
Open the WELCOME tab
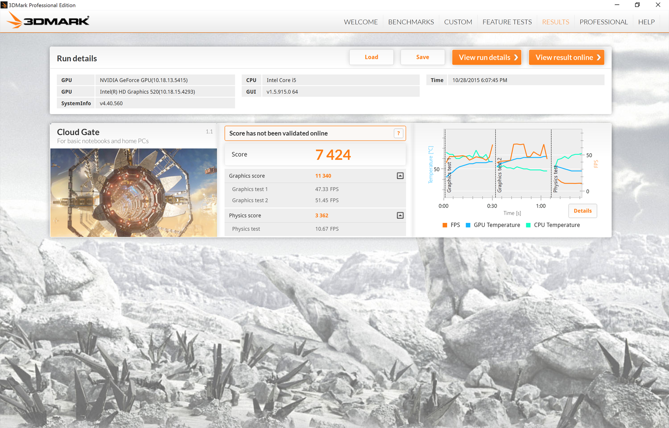[361, 22]
